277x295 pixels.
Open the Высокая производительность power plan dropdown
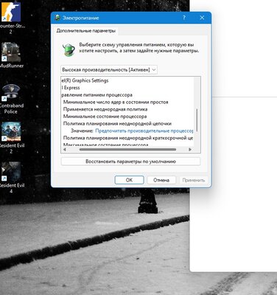pos(109,70)
